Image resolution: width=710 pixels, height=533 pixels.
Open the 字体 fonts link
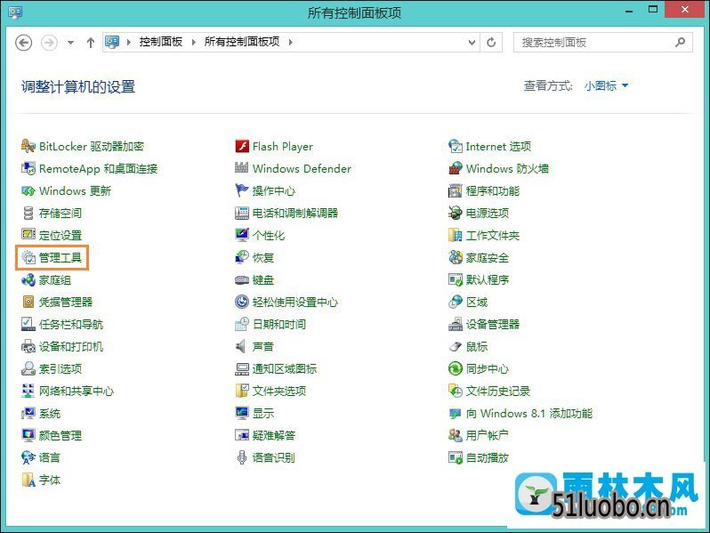coord(50,480)
